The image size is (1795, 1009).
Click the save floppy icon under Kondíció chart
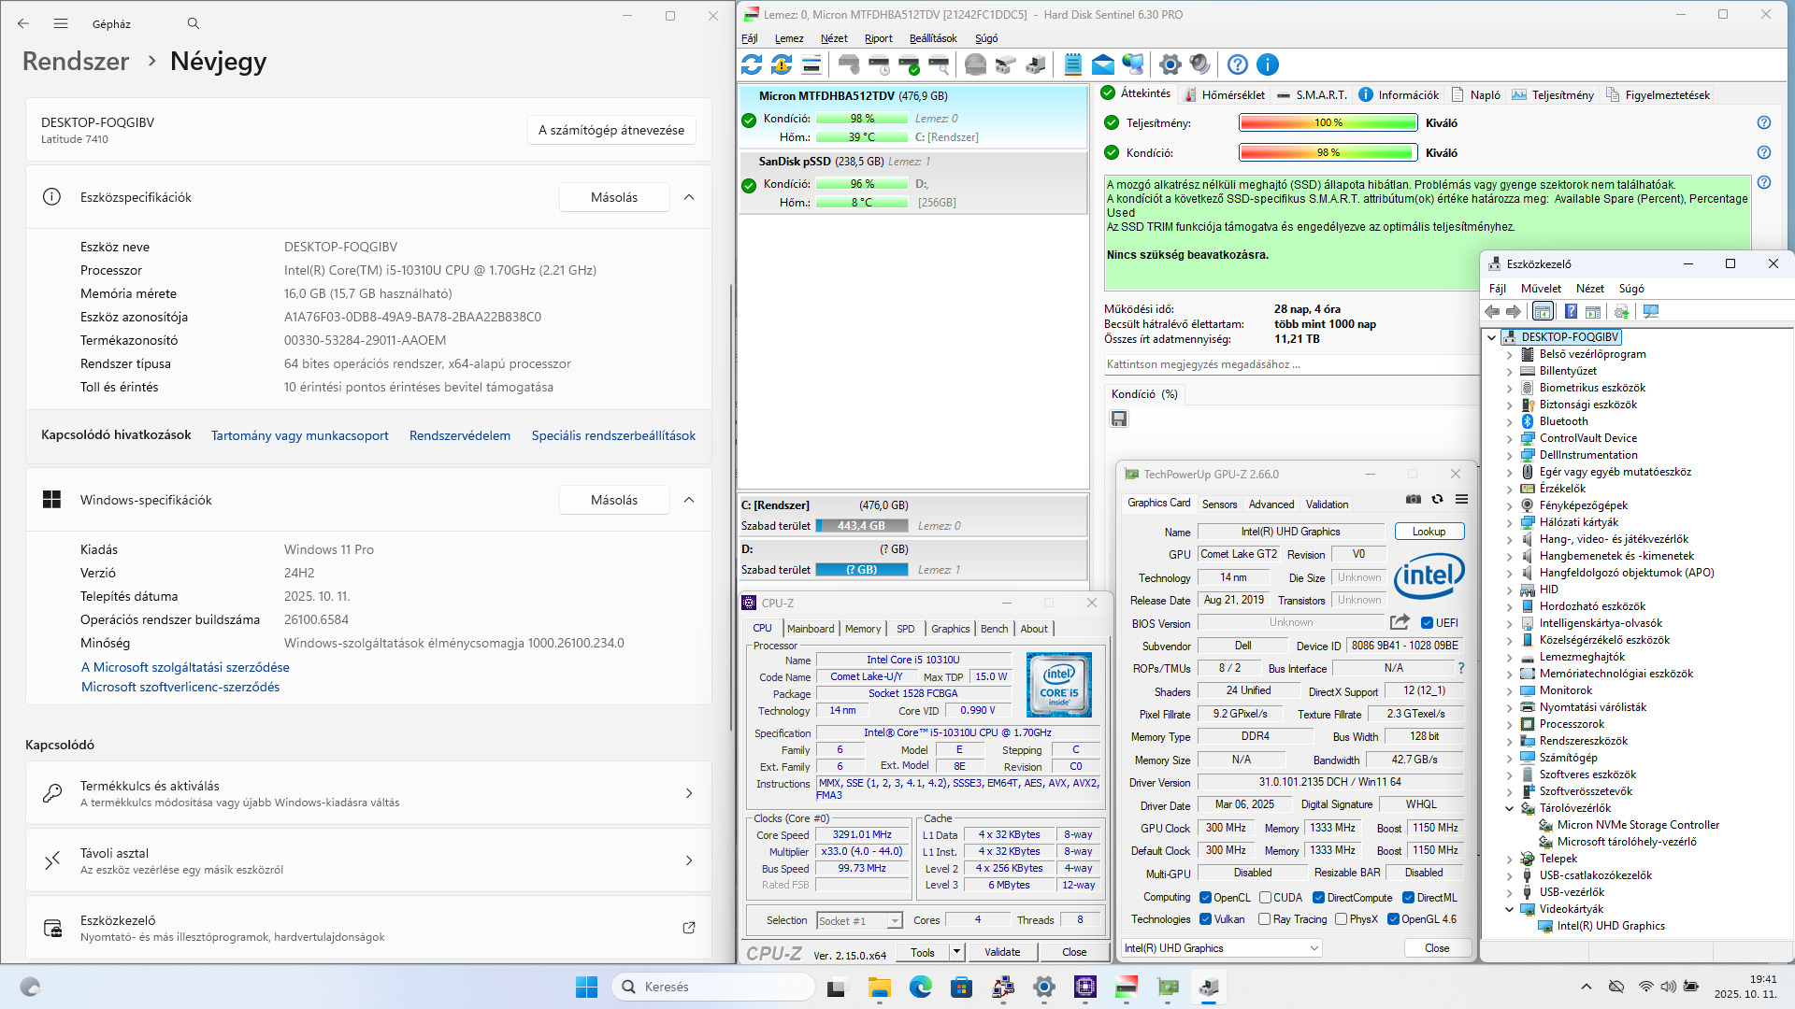[x=1119, y=419]
